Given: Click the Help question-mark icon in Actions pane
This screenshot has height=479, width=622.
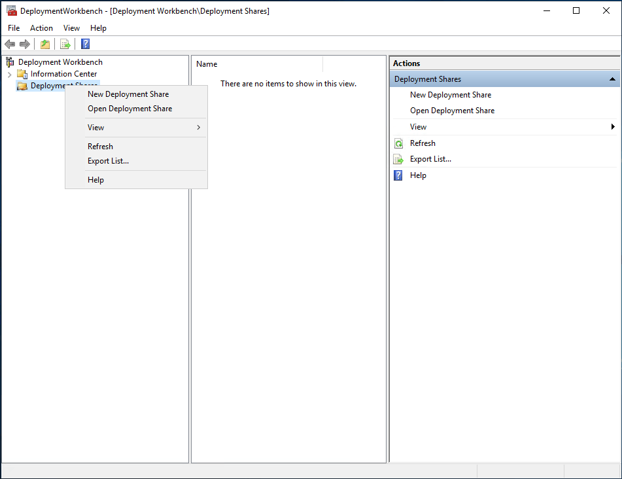Looking at the screenshot, I should tap(398, 175).
